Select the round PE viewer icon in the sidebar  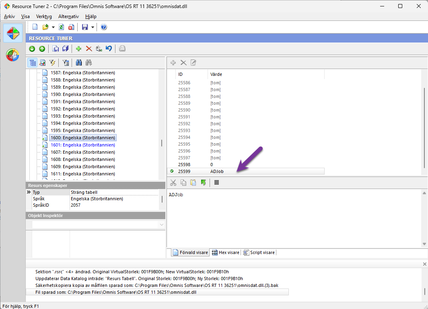[12, 55]
